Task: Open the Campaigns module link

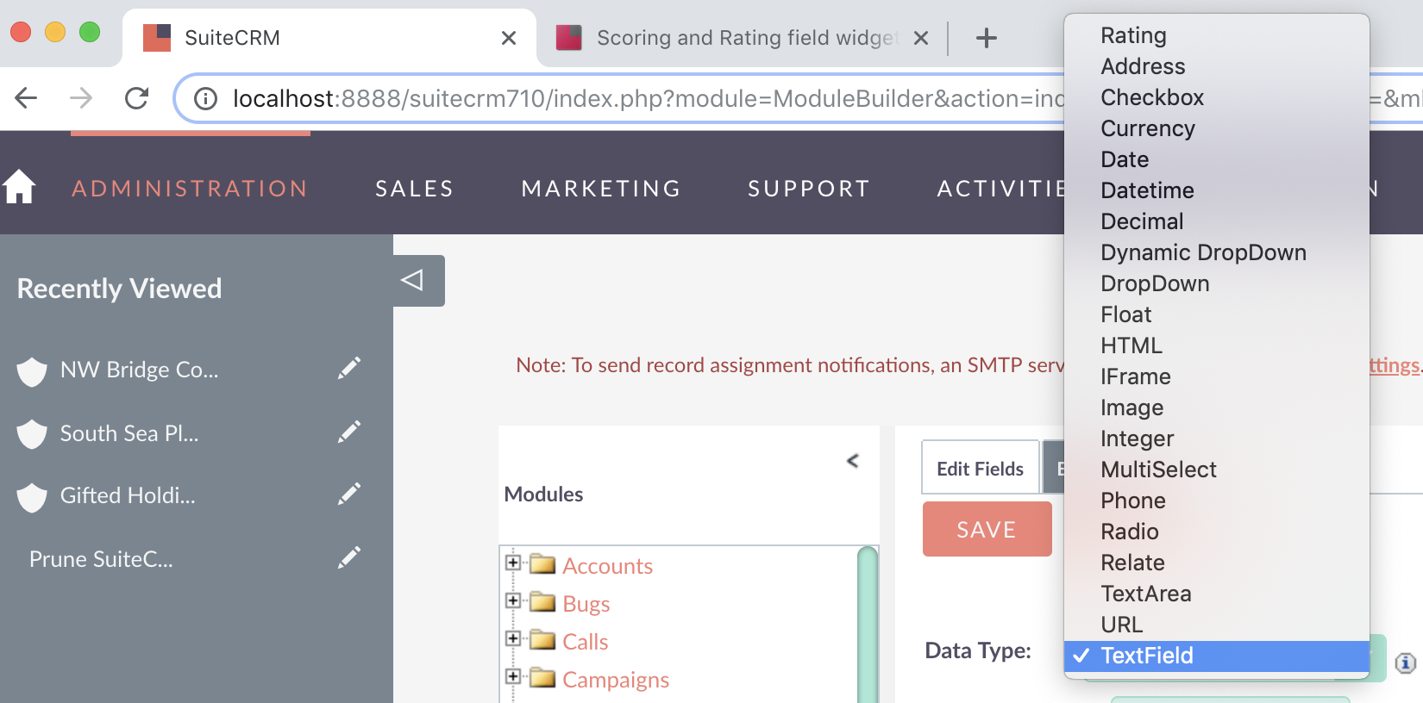Action: click(616, 680)
